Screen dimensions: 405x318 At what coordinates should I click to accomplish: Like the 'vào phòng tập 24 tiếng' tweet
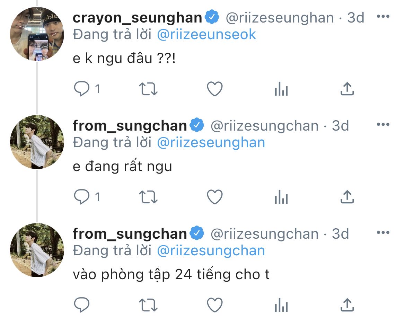pos(215,305)
